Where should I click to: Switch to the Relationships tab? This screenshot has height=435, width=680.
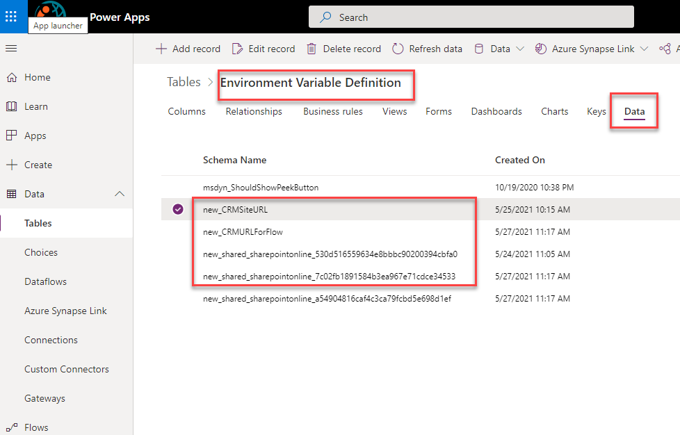[x=254, y=111]
